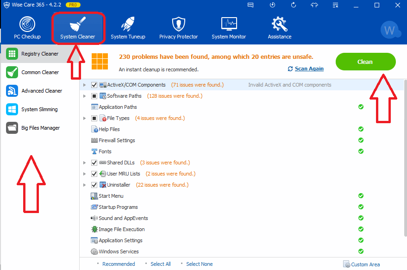Click the Registry Cleaner green grid icon
This screenshot has height=270, width=407.
12,54
